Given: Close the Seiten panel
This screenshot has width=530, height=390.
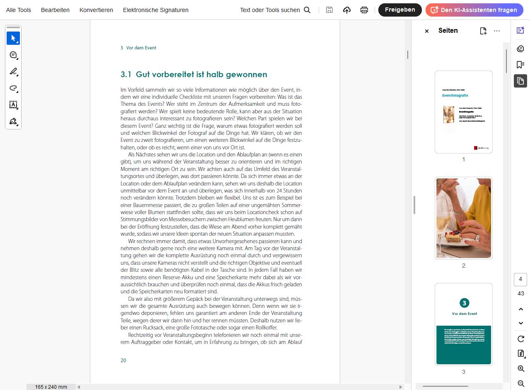Looking at the screenshot, I should click(427, 31).
